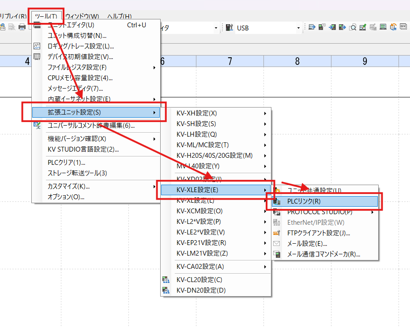Image resolution: width=410 pixels, height=327 pixels.
Task: Open CPUメモリ容量設定(4) menu item
Action: [x=96, y=78]
